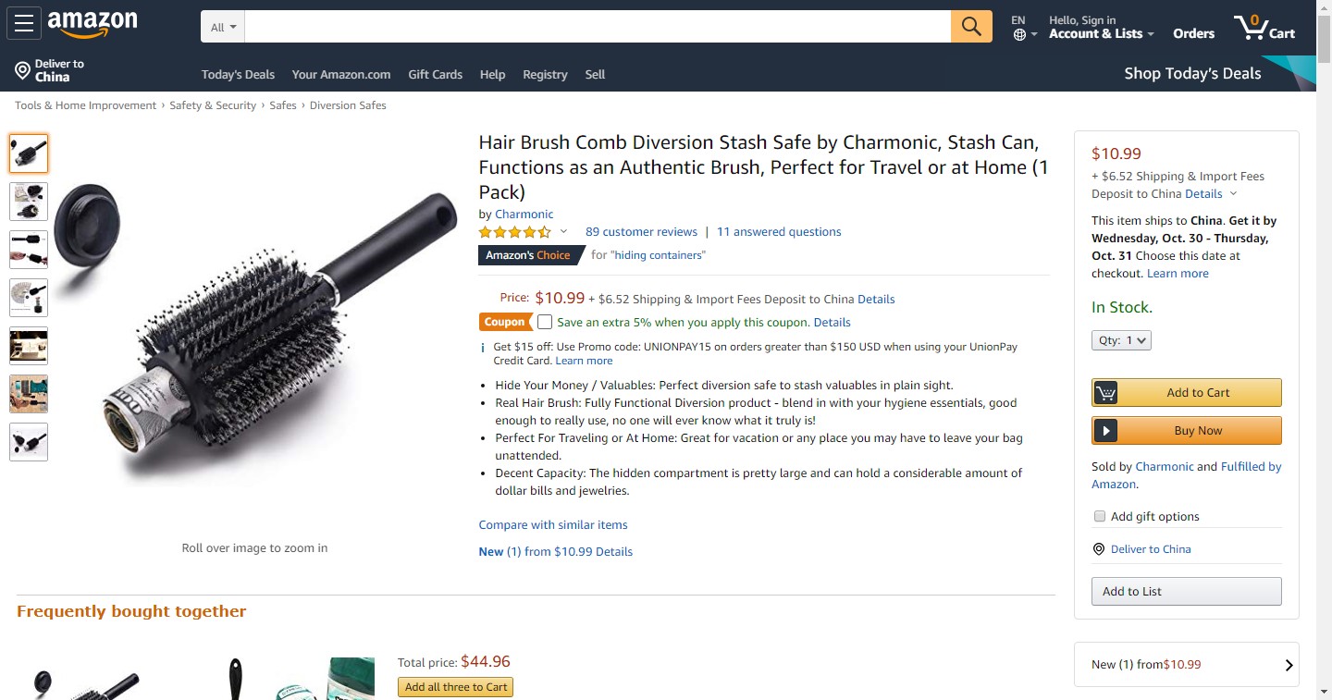Tick the 5% coupon checkbox
Viewport: 1332px width, 700px height.
[545, 322]
